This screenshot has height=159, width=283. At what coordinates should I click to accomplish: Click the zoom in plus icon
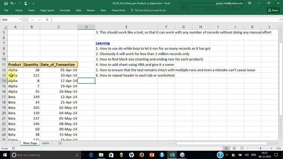click(272, 148)
